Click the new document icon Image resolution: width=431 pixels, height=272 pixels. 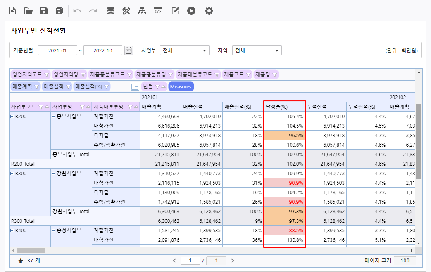pos(13,11)
